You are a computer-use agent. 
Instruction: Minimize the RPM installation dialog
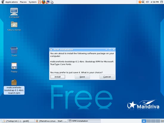coord(106,49)
